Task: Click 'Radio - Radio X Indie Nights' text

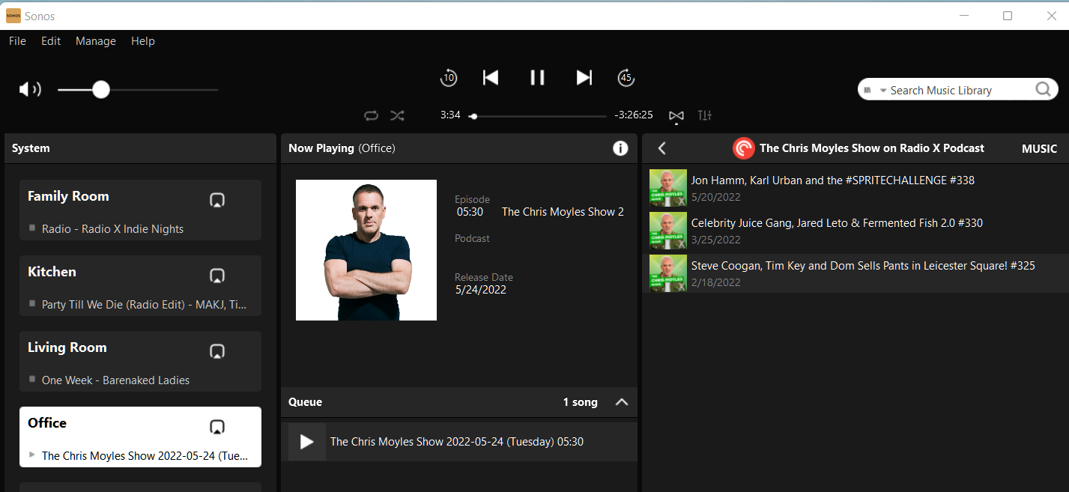Action: coord(112,229)
